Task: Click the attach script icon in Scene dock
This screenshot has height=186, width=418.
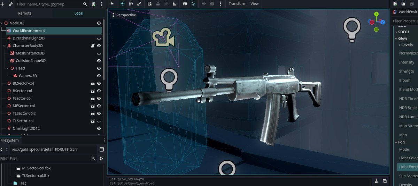Action: [x=94, y=4]
